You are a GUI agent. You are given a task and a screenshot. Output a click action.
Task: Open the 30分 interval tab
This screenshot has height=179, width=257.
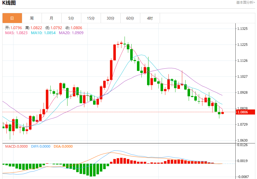[111, 18]
